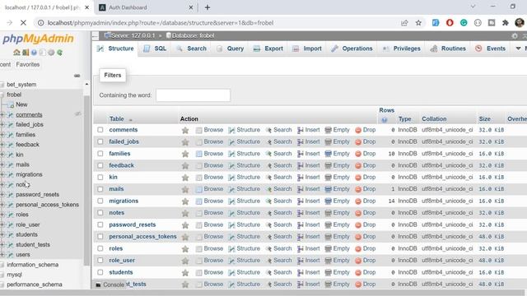Screen dimensions: 527x296
Task: Check the password_resets table checkbox
Action: (100, 224)
